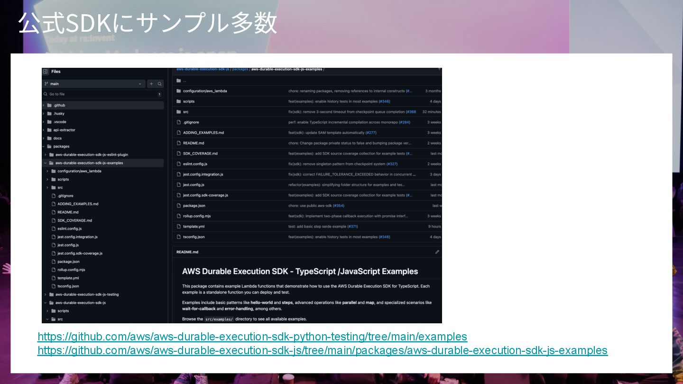The image size is (683, 384).
Task: Open pull request #368 link on src row
Action: click(x=411, y=112)
